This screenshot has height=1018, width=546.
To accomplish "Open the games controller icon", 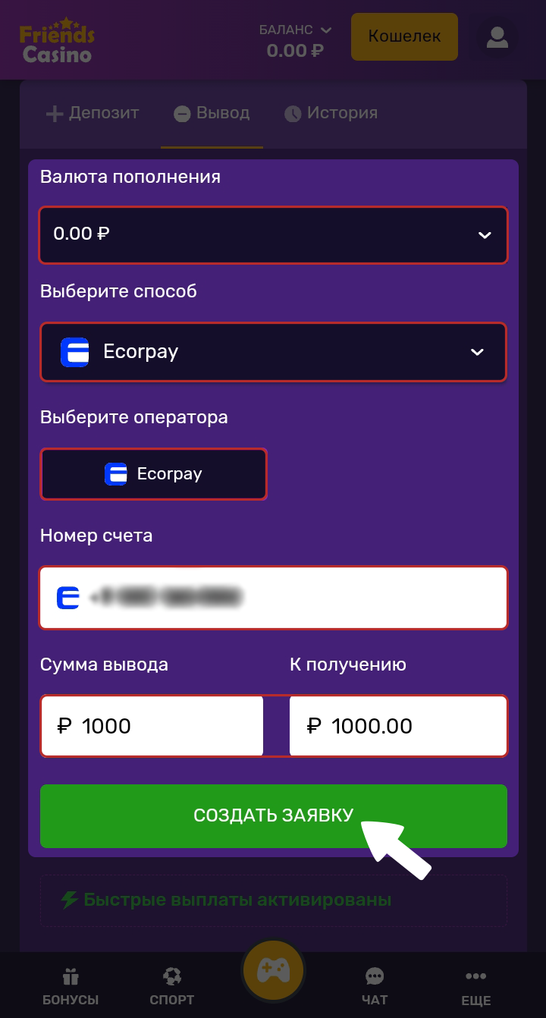I will 273,970.
